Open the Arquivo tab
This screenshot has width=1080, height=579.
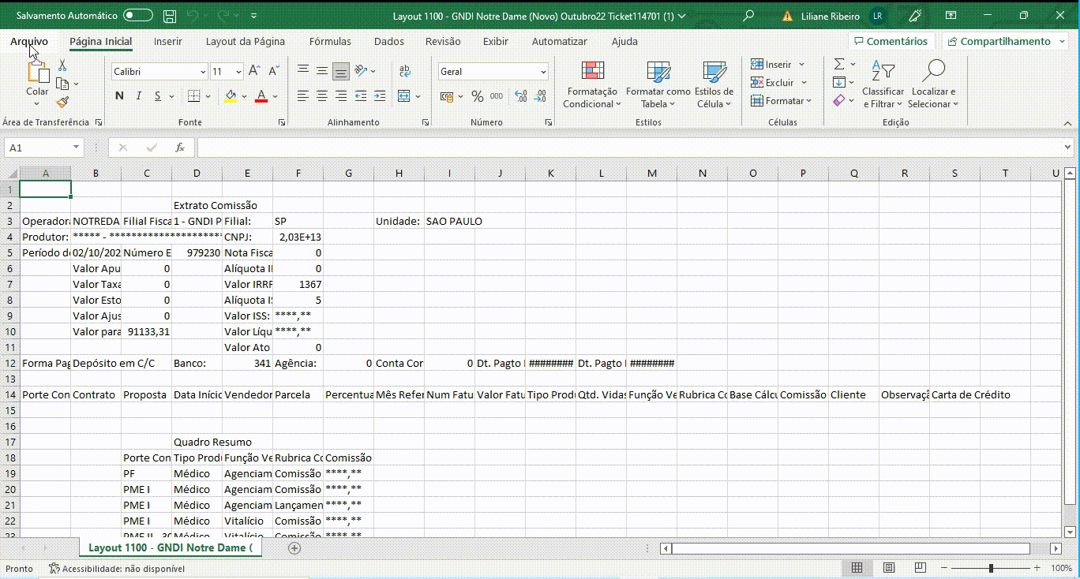click(28, 41)
